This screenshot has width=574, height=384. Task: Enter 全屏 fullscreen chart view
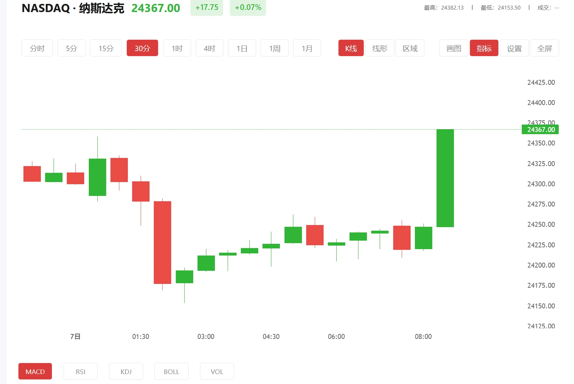click(x=544, y=48)
